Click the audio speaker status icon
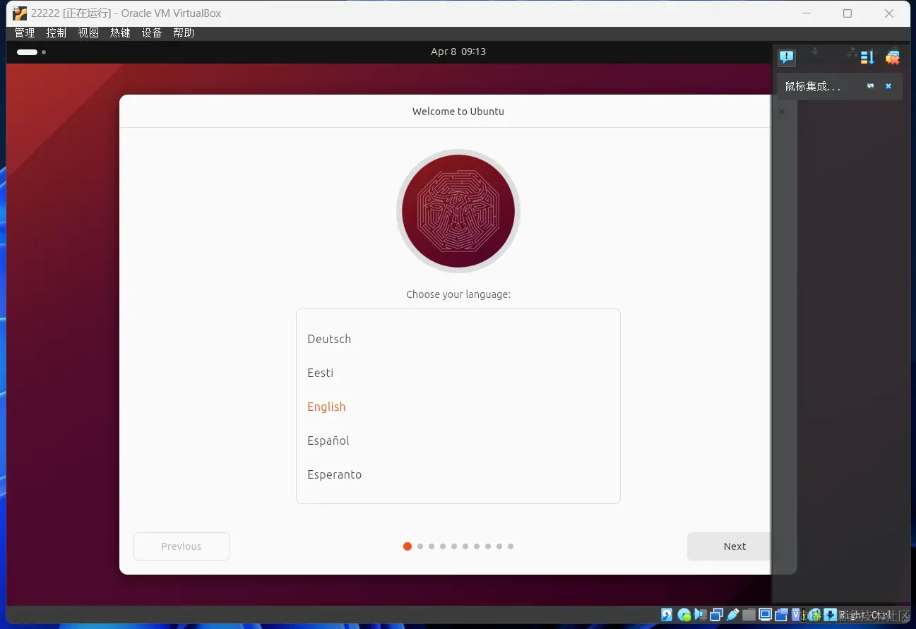The height and width of the screenshot is (629, 916). tap(701, 615)
